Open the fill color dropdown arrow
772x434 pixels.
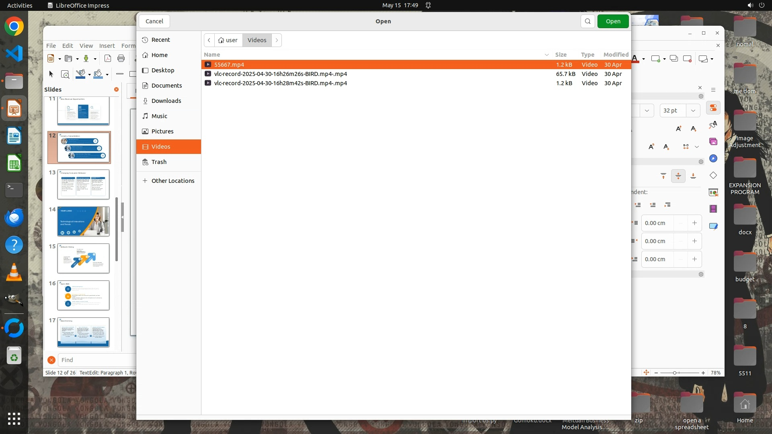(x=107, y=74)
